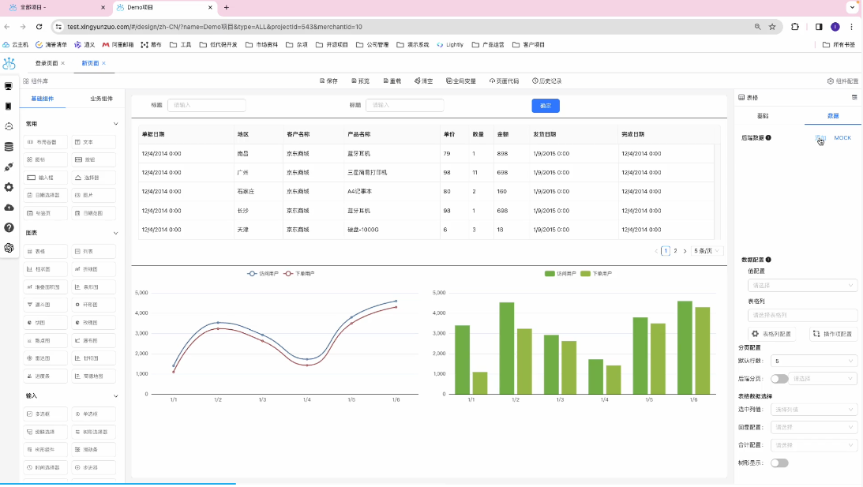The image size is (863, 487).
Task: Toggle the 树形显示 switch
Action: 779,463
